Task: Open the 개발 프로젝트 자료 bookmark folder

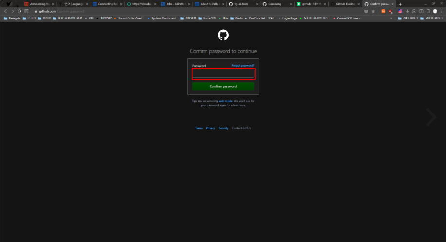Action: click(x=68, y=19)
